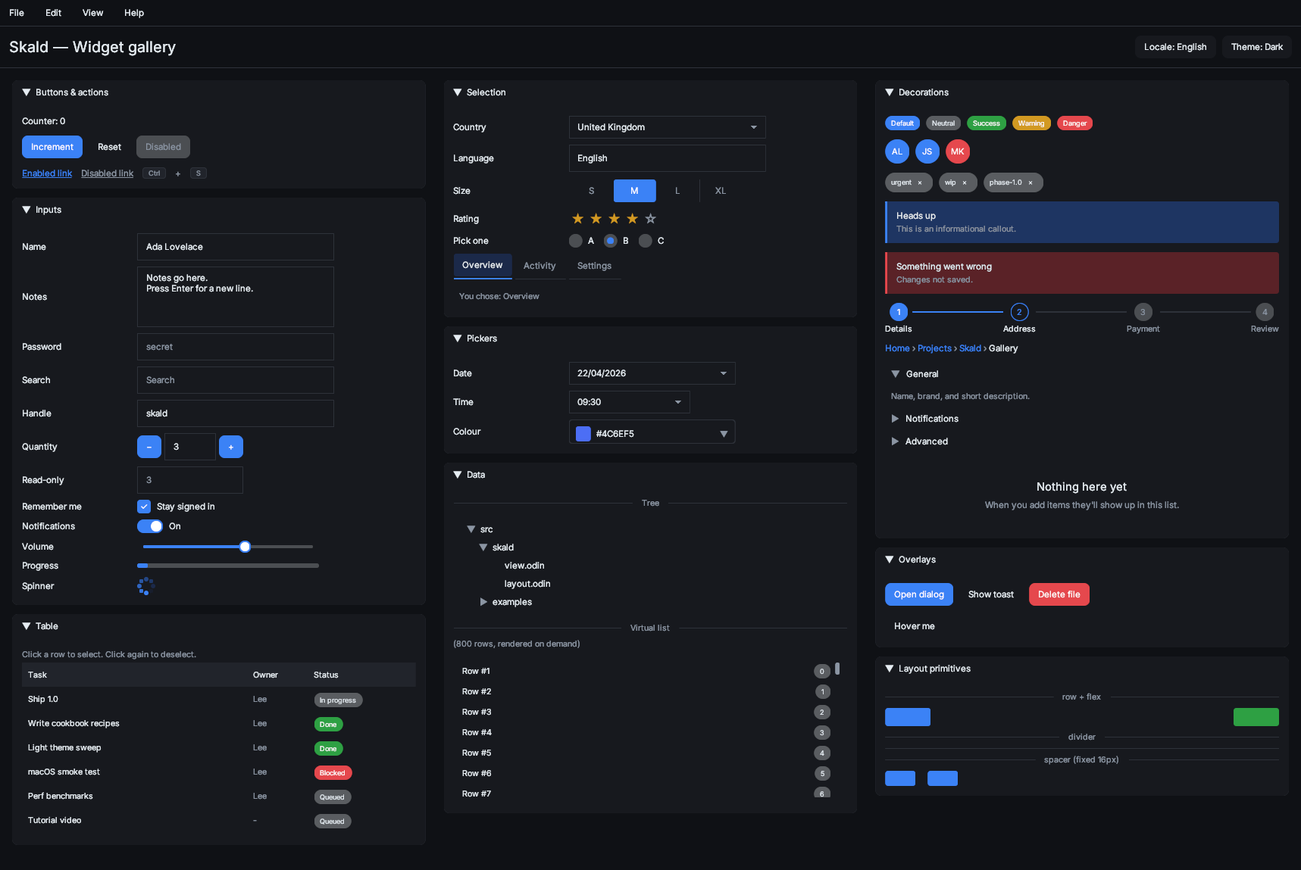Click the JS avatar
This screenshot has width=1301, height=870.
pyautogui.click(x=927, y=151)
